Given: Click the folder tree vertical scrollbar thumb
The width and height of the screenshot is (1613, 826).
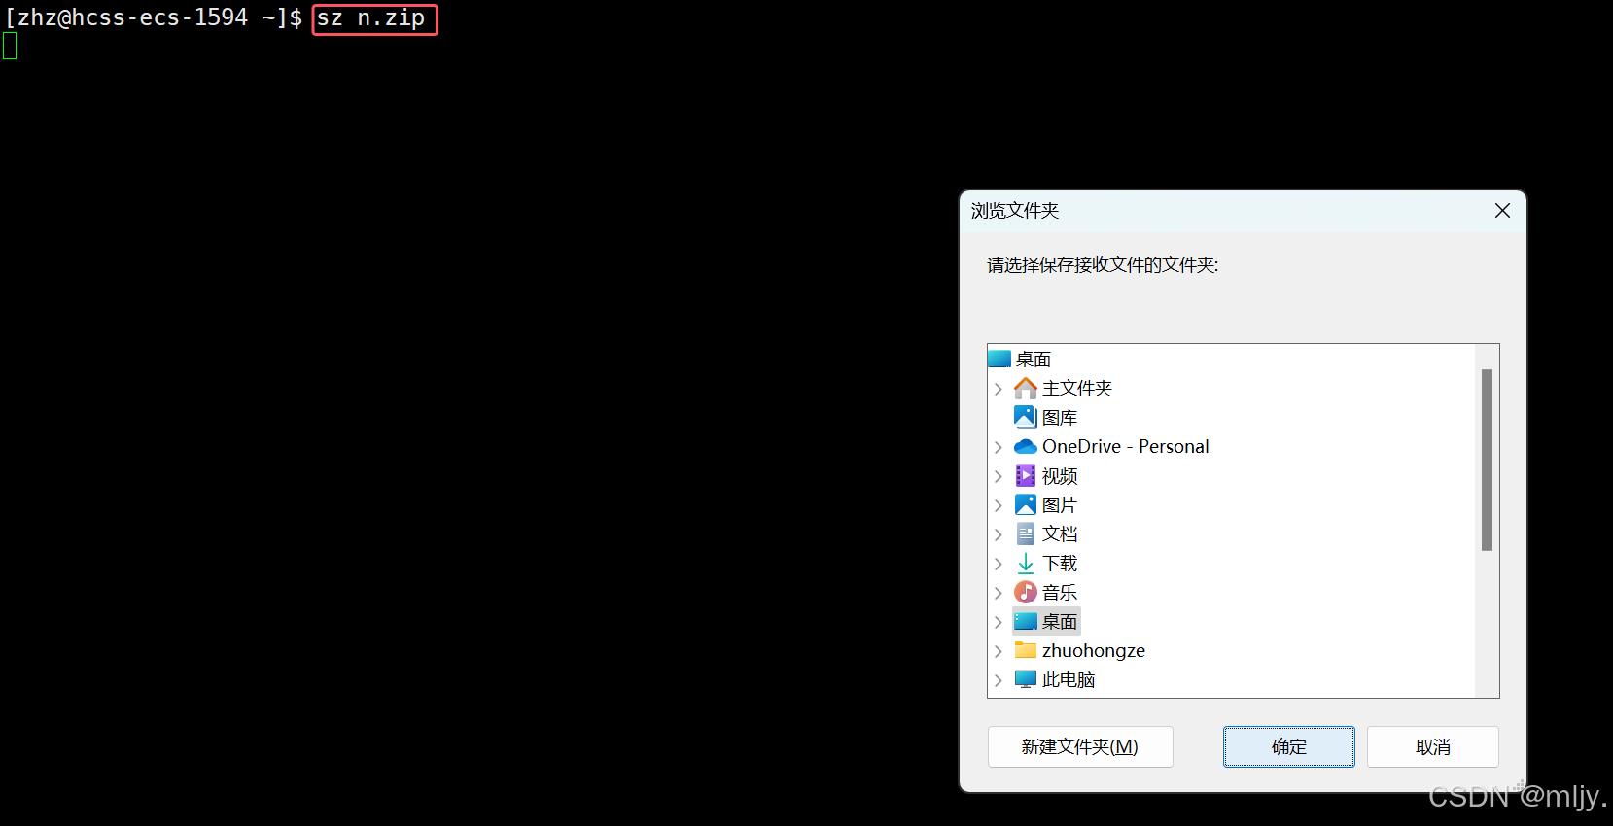Looking at the screenshot, I should click(x=1487, y=460).
